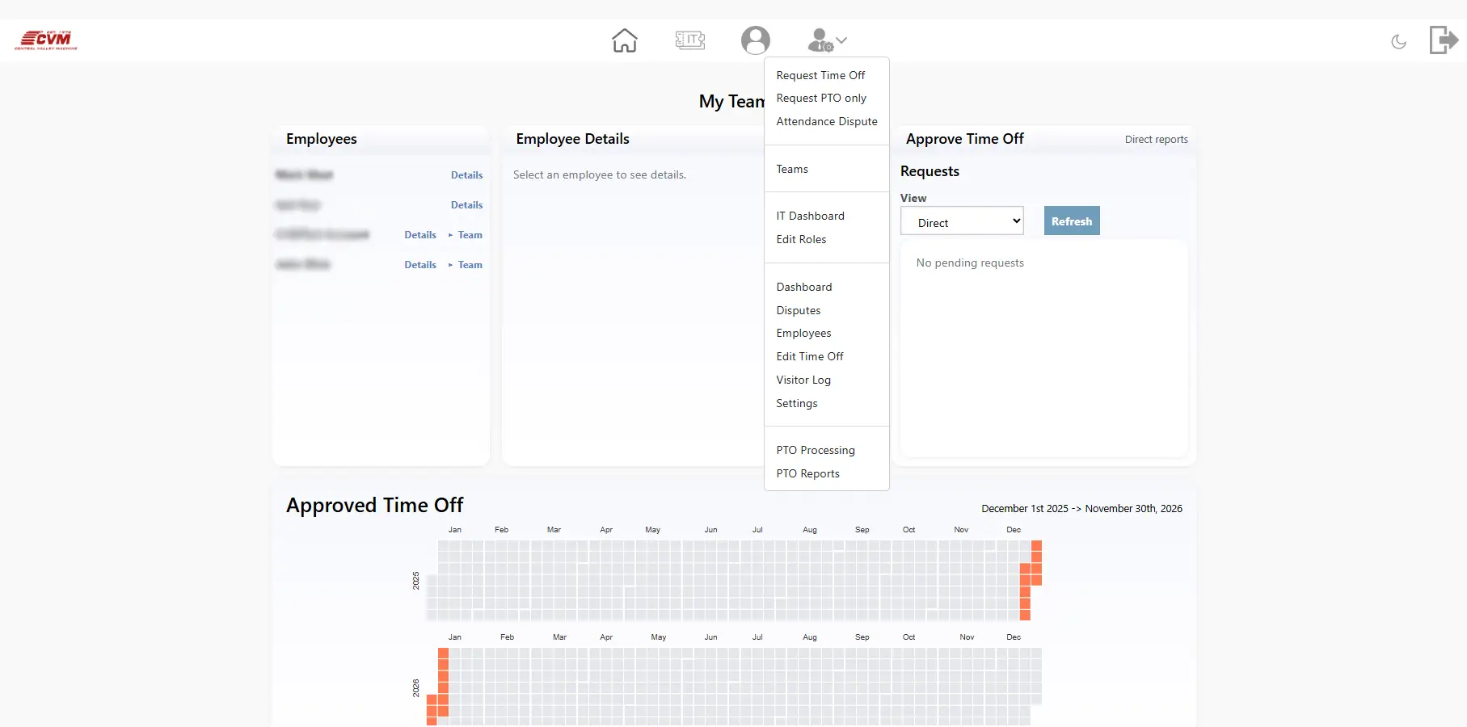Toggle dark mode with the moon icon
The width and height of the screenshot is (1467, 727).
coord(1398,42)
